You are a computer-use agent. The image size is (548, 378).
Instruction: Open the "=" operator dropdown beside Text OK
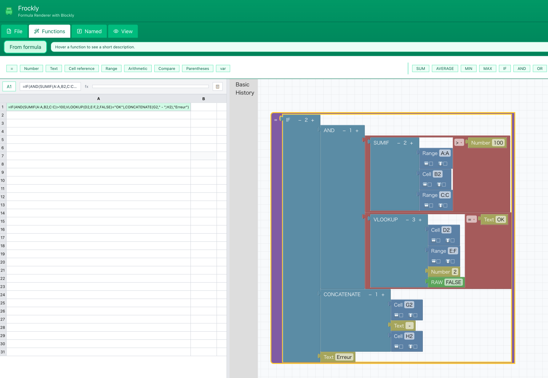click(x=471, y=219)
